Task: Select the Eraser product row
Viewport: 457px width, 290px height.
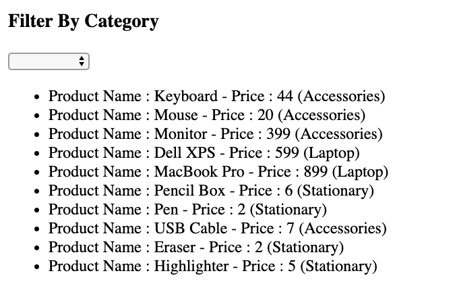Action: 196,248
